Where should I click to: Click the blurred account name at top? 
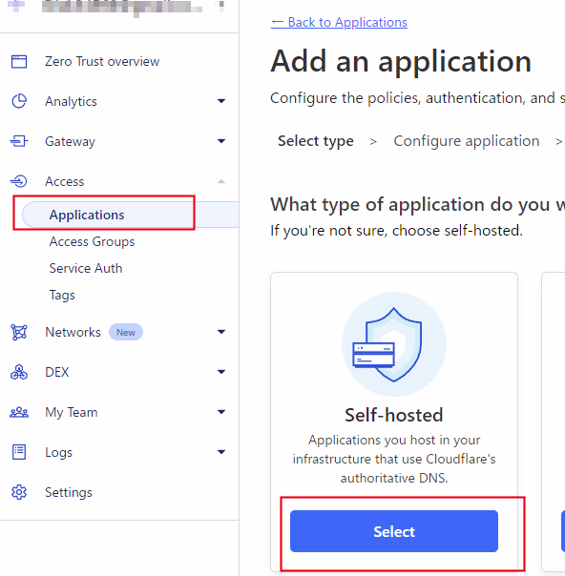[x=122, y=7]
